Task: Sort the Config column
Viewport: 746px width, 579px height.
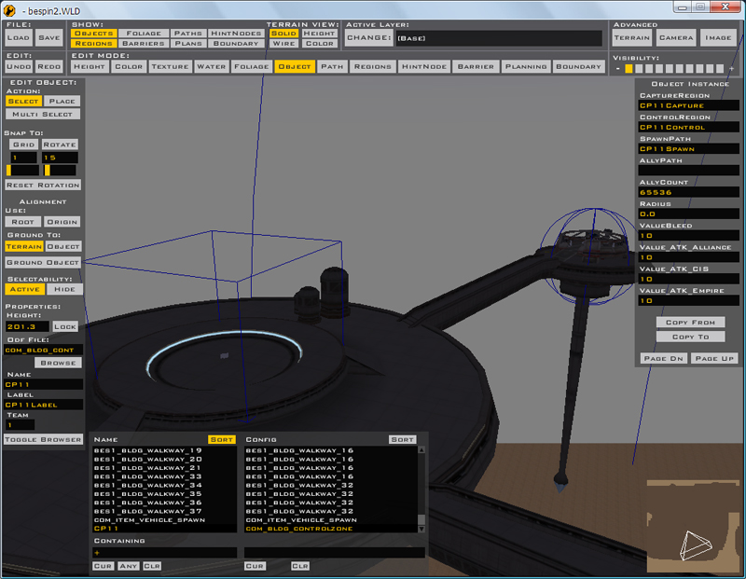Action: [x=403, y=439]
